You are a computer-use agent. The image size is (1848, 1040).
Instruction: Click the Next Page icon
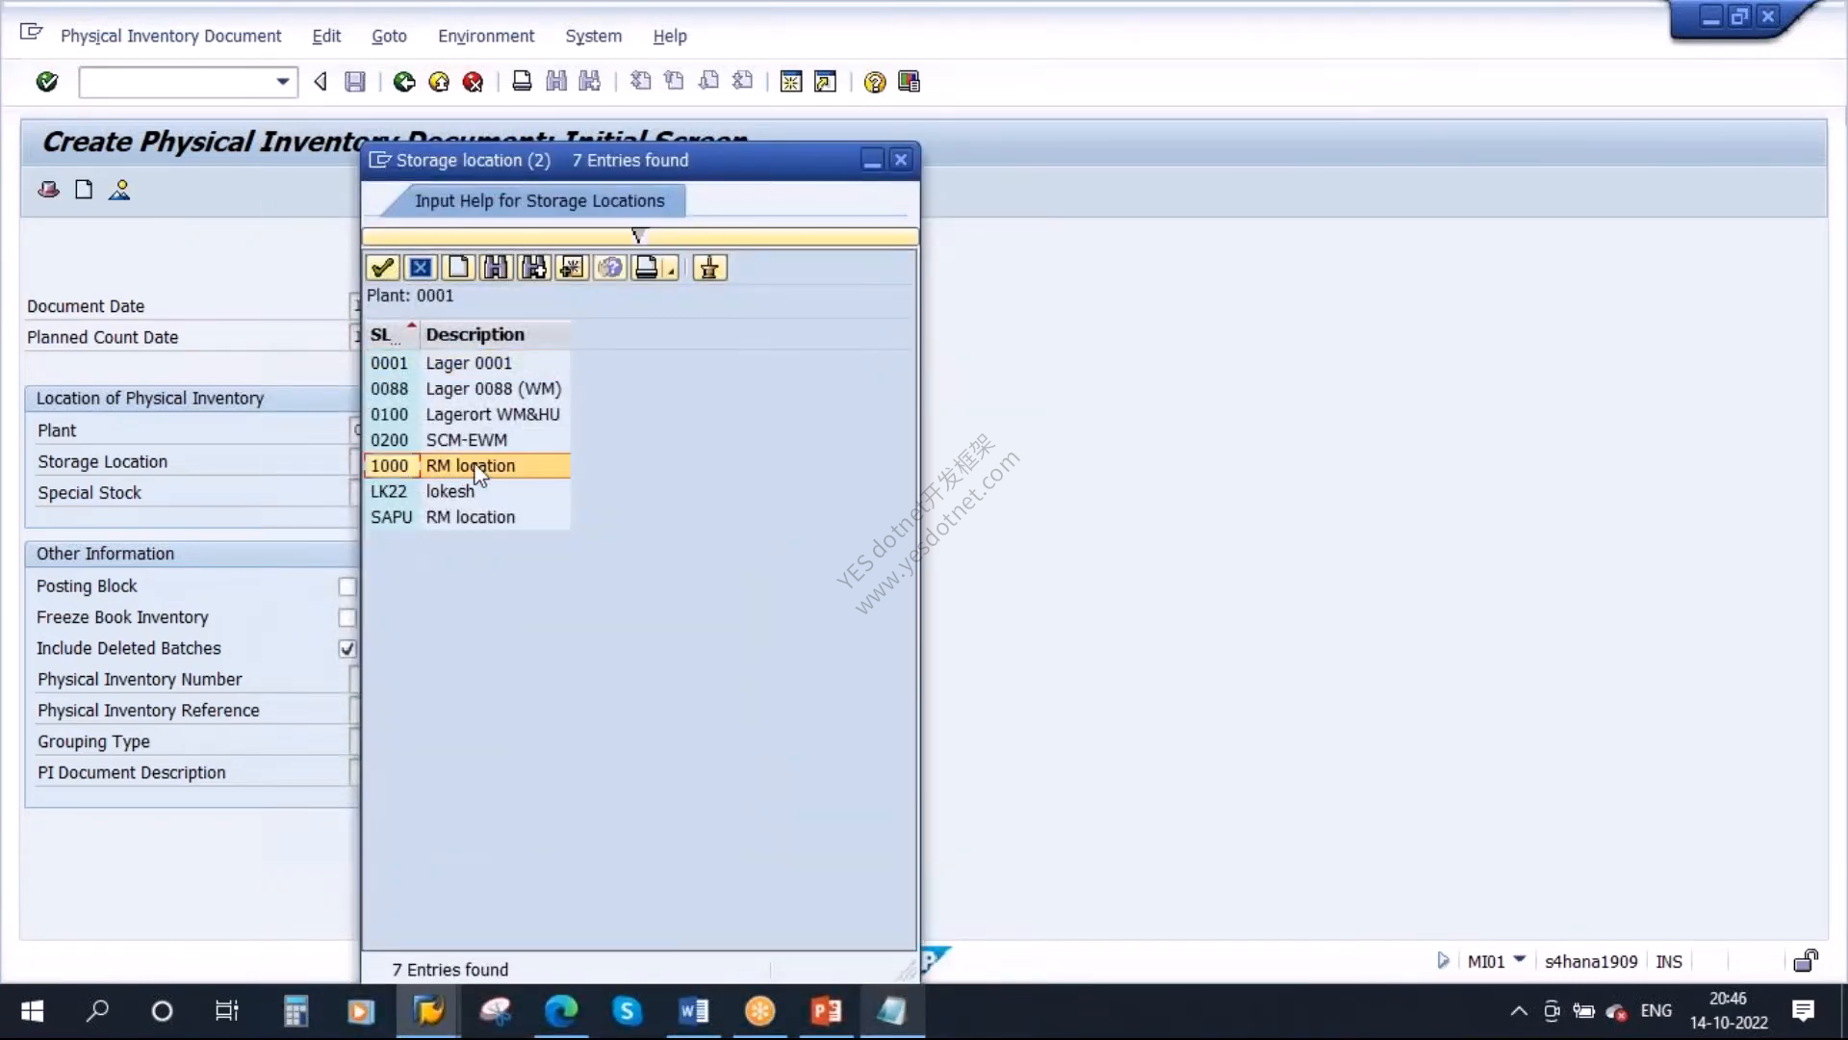click(x=708, y=82)
